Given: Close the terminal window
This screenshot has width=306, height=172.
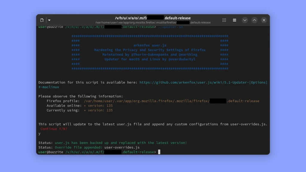Looking at the screenshot, I should pos(264,20).
